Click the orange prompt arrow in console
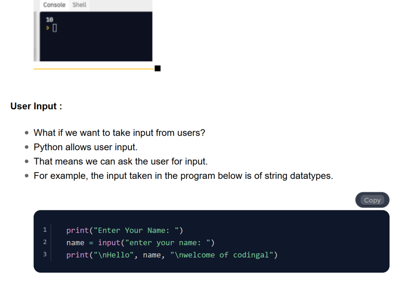Viewport: 403px width, 294px height. tap(48, 28)
